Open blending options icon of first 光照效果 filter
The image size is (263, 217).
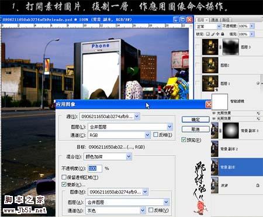pos(258,113)
